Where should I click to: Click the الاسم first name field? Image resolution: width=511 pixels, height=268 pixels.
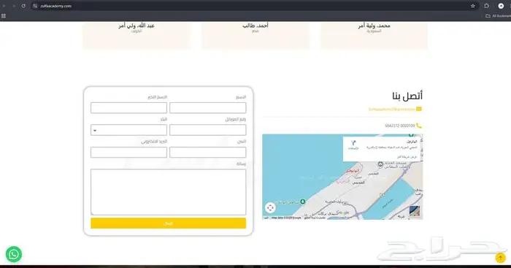pos(207,108)
